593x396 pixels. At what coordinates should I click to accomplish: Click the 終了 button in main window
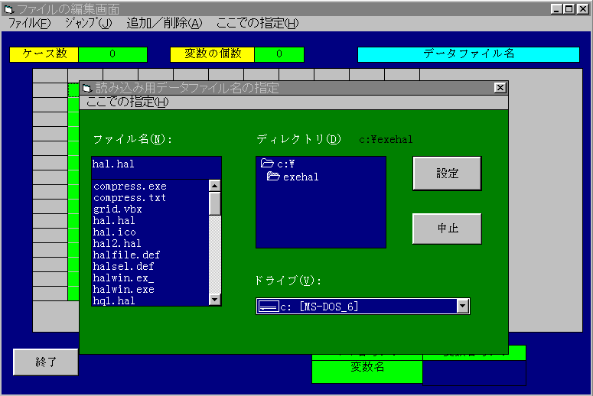(x=46, y=362)
